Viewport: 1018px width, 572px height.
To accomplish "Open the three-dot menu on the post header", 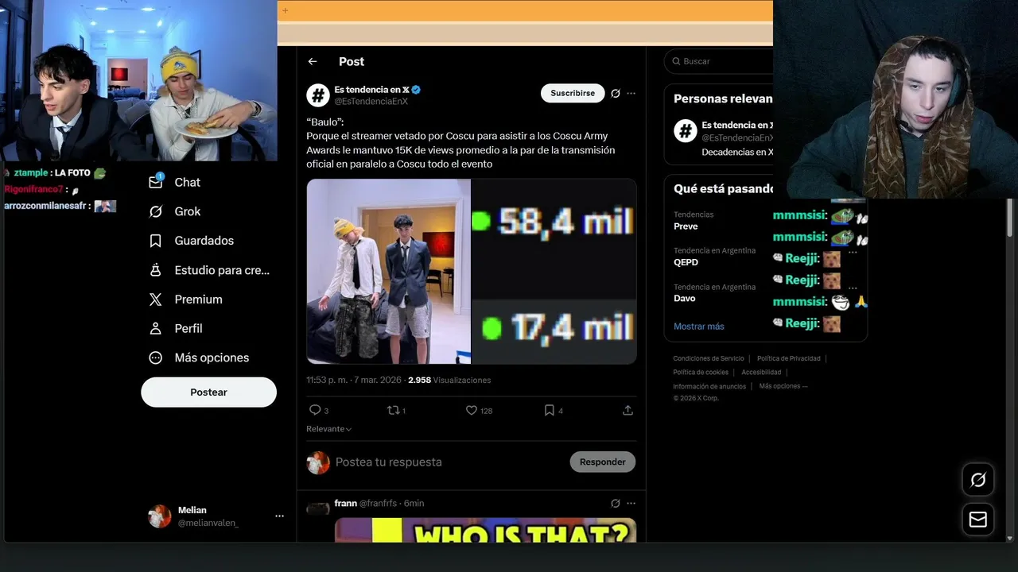I will (631, 93).
